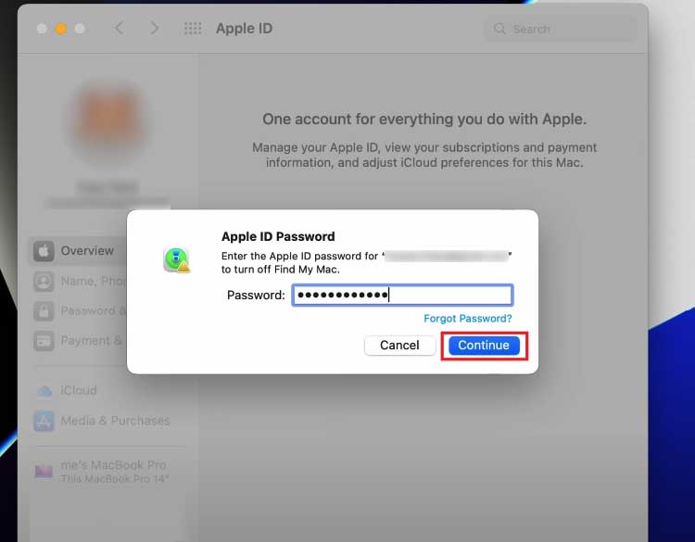Click the Find My Mac warning icon

click(x=176, y=259)
